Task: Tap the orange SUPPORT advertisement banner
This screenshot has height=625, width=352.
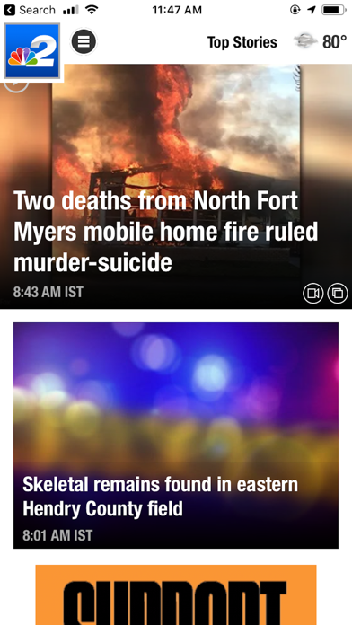Action: (x=176, y=594)
